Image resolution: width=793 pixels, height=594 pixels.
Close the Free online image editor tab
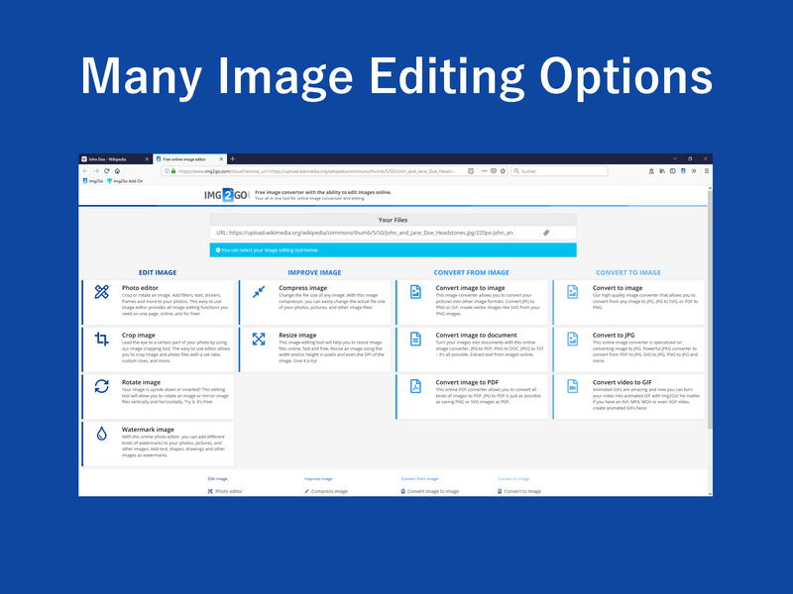point(221,159)
